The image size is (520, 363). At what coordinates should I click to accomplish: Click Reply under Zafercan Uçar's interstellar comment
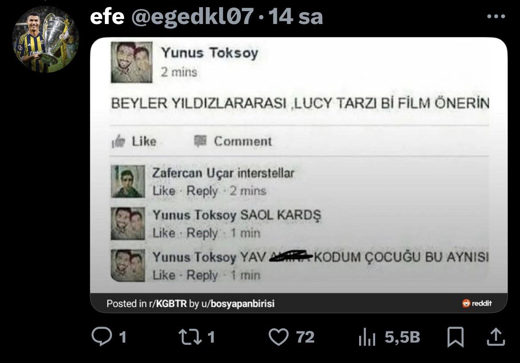pyautogui.click(x=202, y=191)
